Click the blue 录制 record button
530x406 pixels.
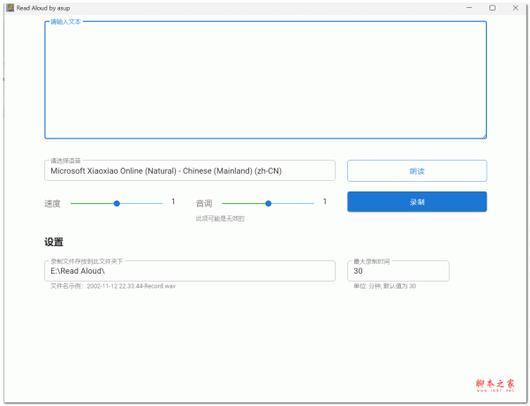pos(417,201)
